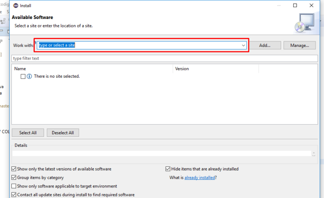The height and width of the screenshot is (198, 324).
Task: Tick the checkbox next to no site selected
Action: point(23,76)
